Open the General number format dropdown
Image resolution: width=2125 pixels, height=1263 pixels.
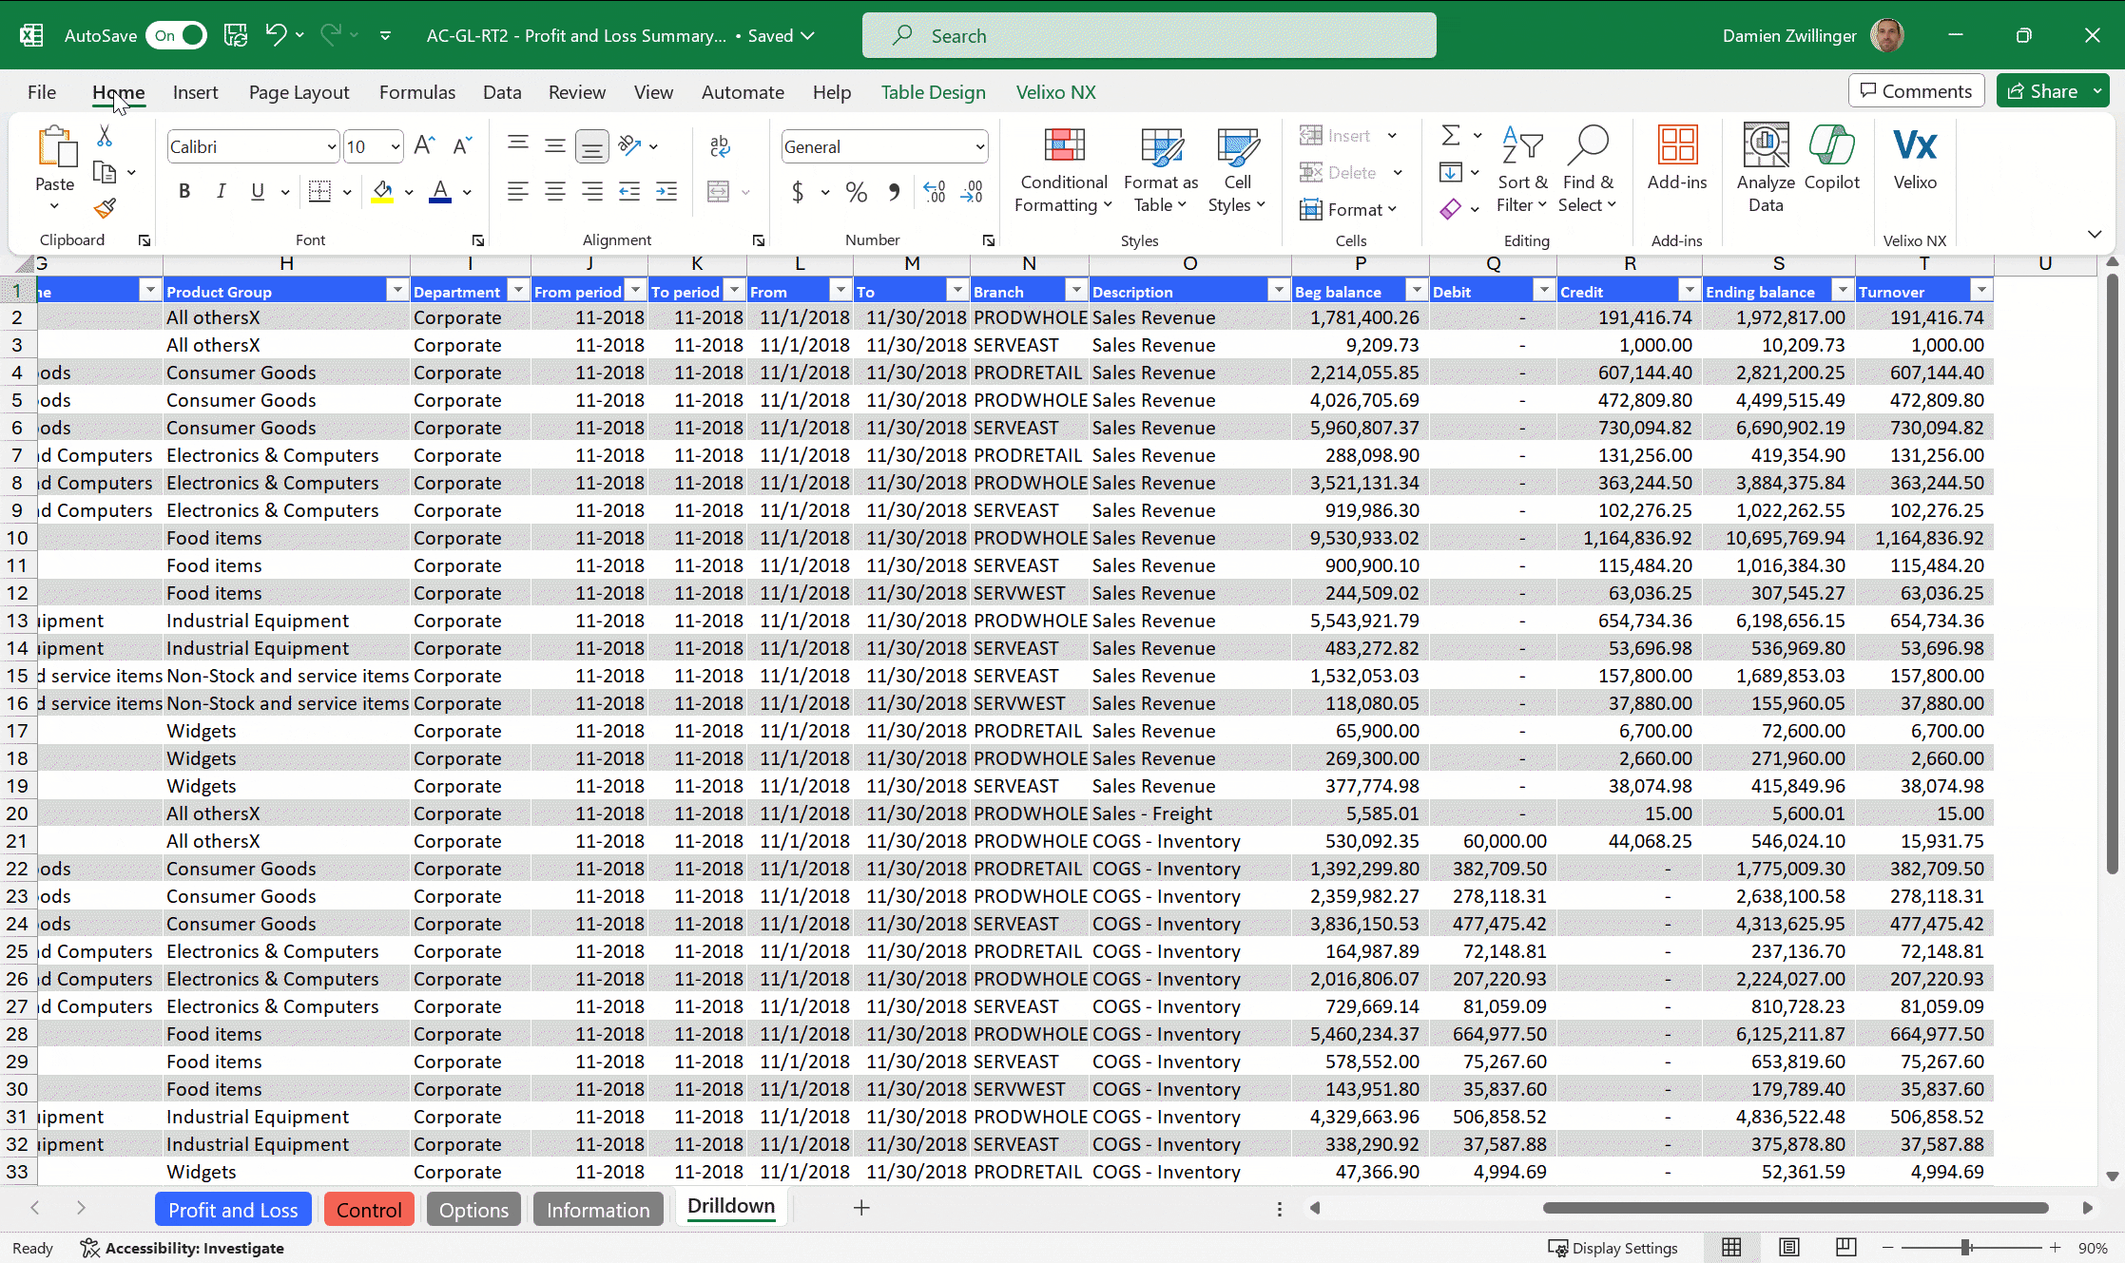pyautogui.click(x=979, y=147)
